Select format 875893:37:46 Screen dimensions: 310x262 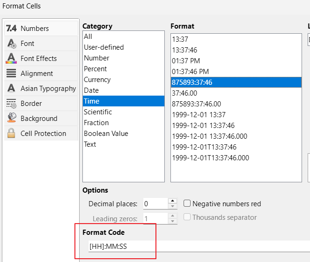[x=236, y=82]
